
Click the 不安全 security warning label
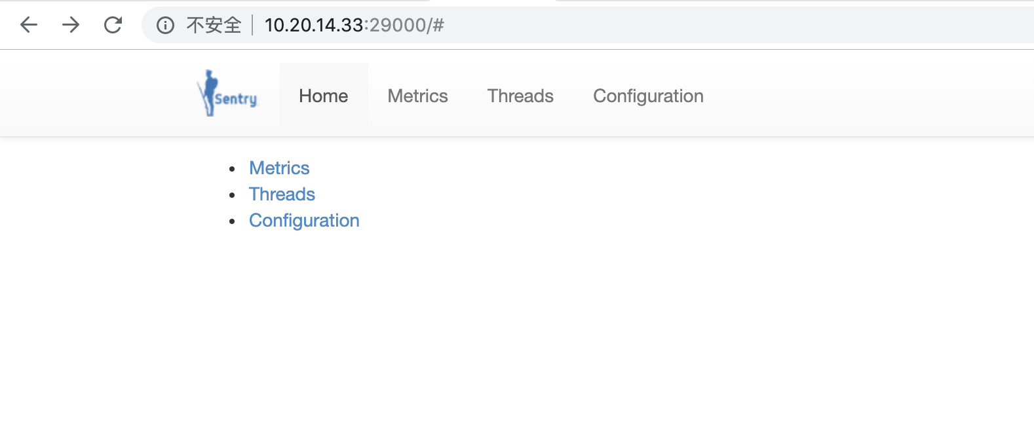(x=214, y=25)
